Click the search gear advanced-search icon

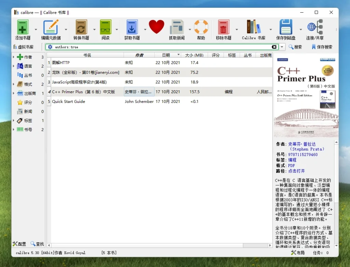click(x=50, y=47)
